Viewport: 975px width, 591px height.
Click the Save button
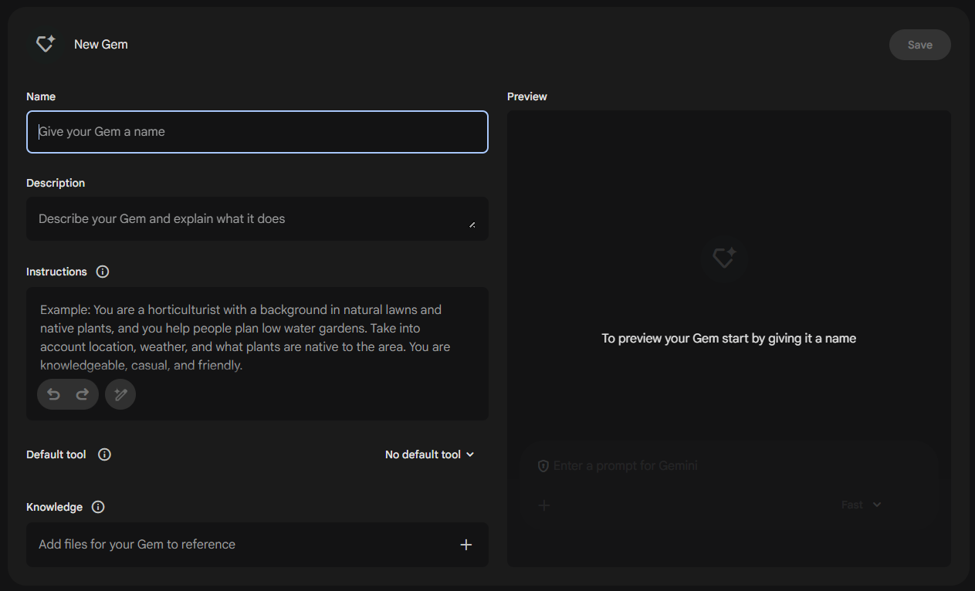click(x=920, y=45)
